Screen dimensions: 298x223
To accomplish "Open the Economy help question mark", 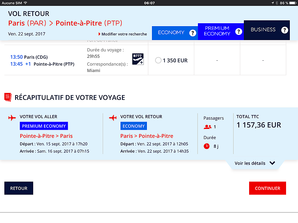I will tap(193, 33).
